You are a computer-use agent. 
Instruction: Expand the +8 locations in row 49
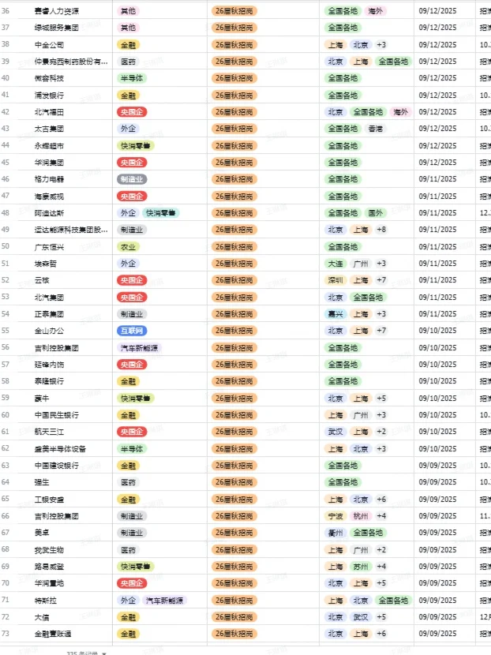pos(381,230)
